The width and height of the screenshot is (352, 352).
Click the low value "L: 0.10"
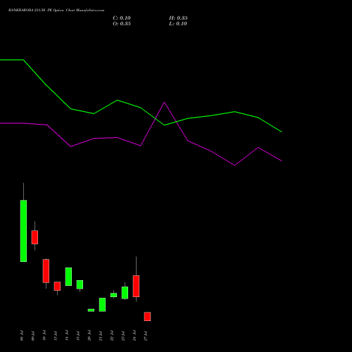pyautogui.click(x=178, y=24)
